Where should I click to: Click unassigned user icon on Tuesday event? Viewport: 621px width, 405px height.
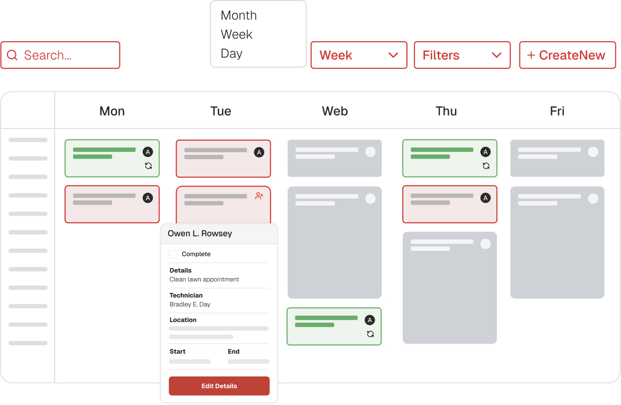[x=259, y=196]
